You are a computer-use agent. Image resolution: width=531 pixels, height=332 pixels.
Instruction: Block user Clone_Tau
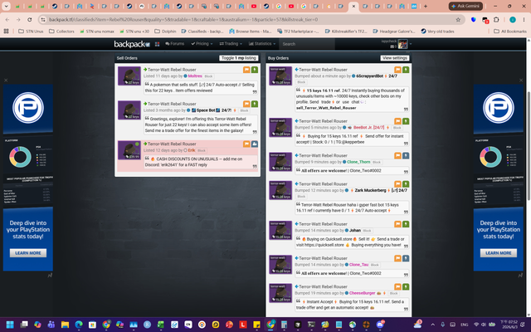pos(374,265)
